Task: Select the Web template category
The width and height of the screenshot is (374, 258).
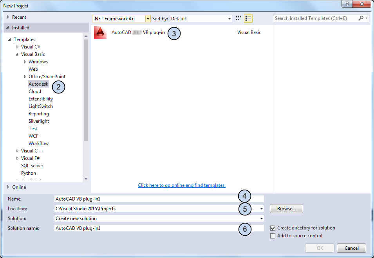Action: [33, 69]
